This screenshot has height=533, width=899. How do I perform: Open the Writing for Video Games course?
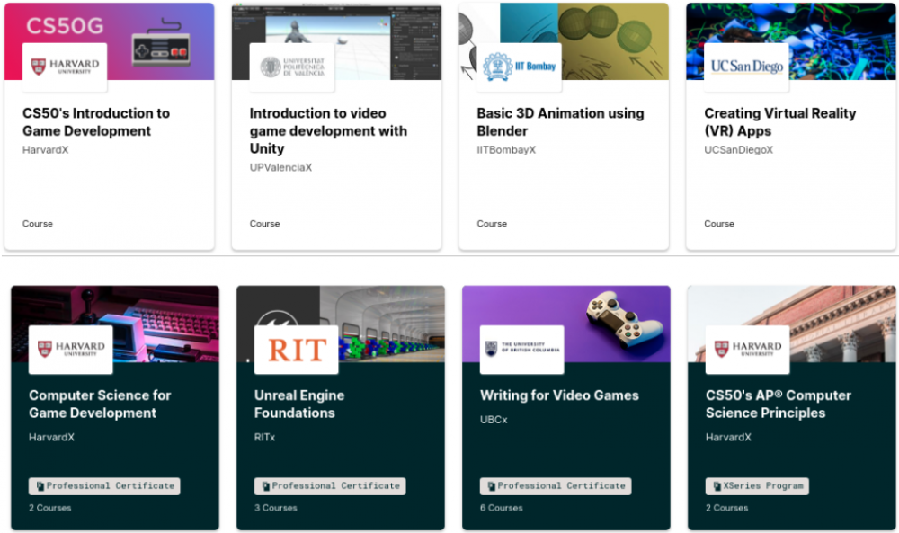557,395
